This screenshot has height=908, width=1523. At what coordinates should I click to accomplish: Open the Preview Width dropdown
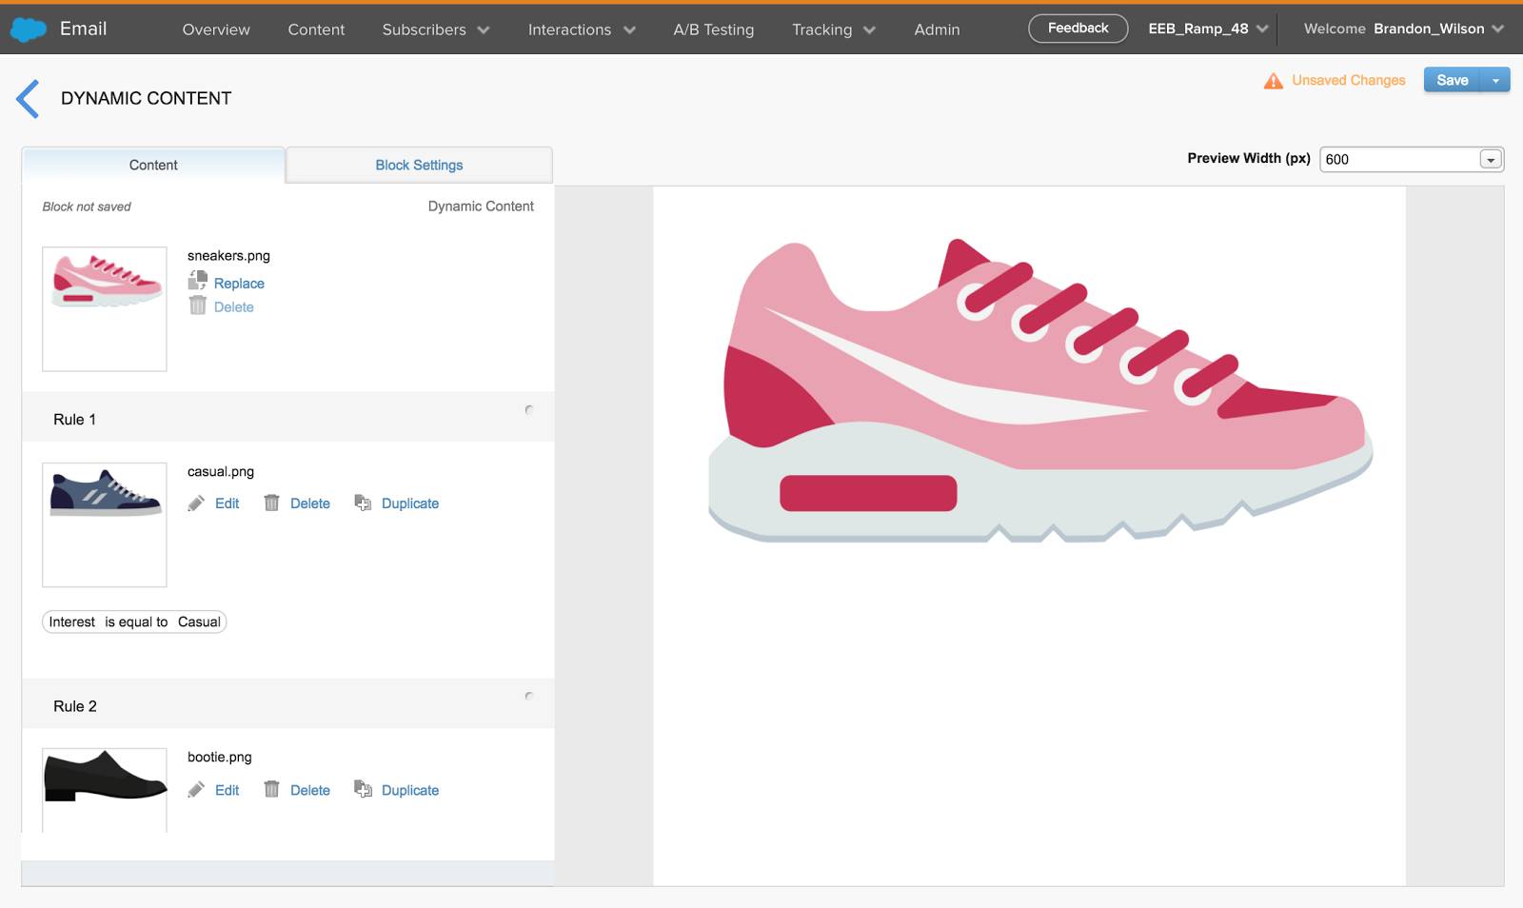[1492, 159]
